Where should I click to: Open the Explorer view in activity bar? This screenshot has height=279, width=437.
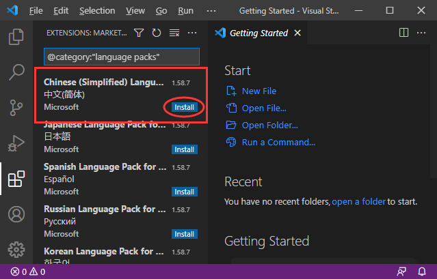point(16,35)
